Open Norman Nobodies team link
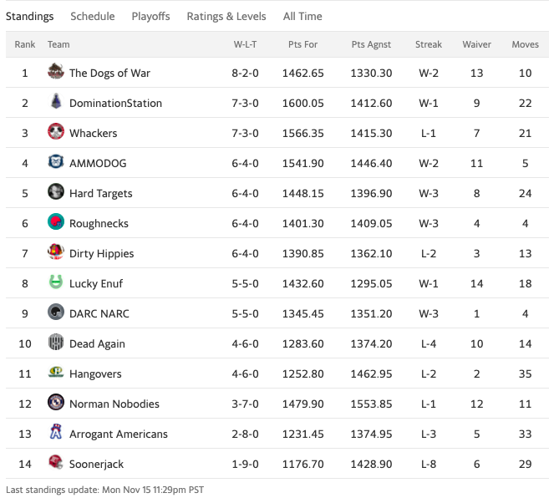This screenshot has width=554, height=498. [114, 404]
